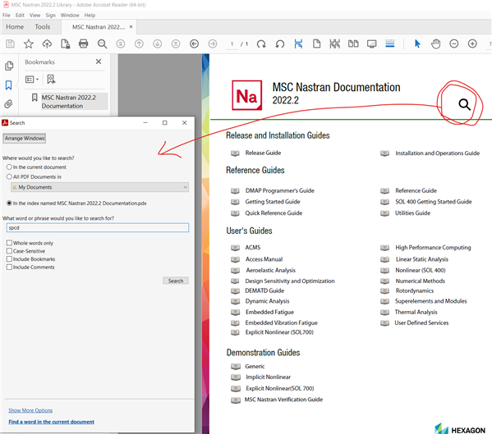492x434 pixels.
Task: Open the View menu
Action: (34, 15)
